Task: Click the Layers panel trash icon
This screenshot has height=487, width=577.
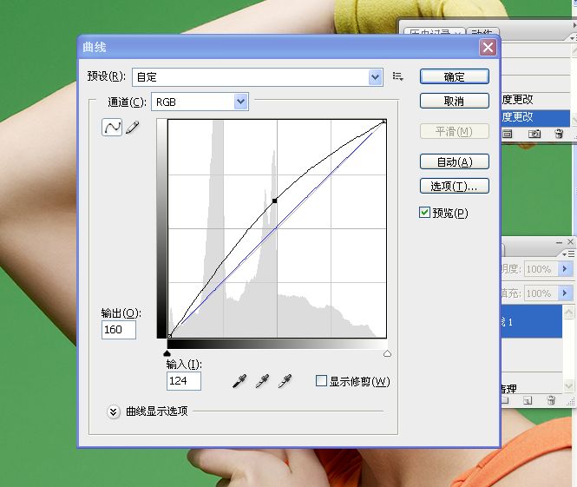Action: click(551, 400)
